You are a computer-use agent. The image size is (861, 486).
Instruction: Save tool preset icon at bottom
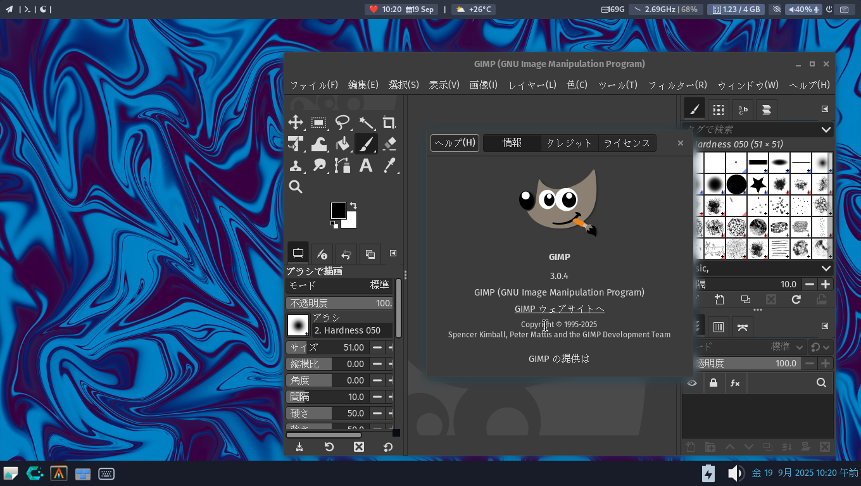[299, 447]
